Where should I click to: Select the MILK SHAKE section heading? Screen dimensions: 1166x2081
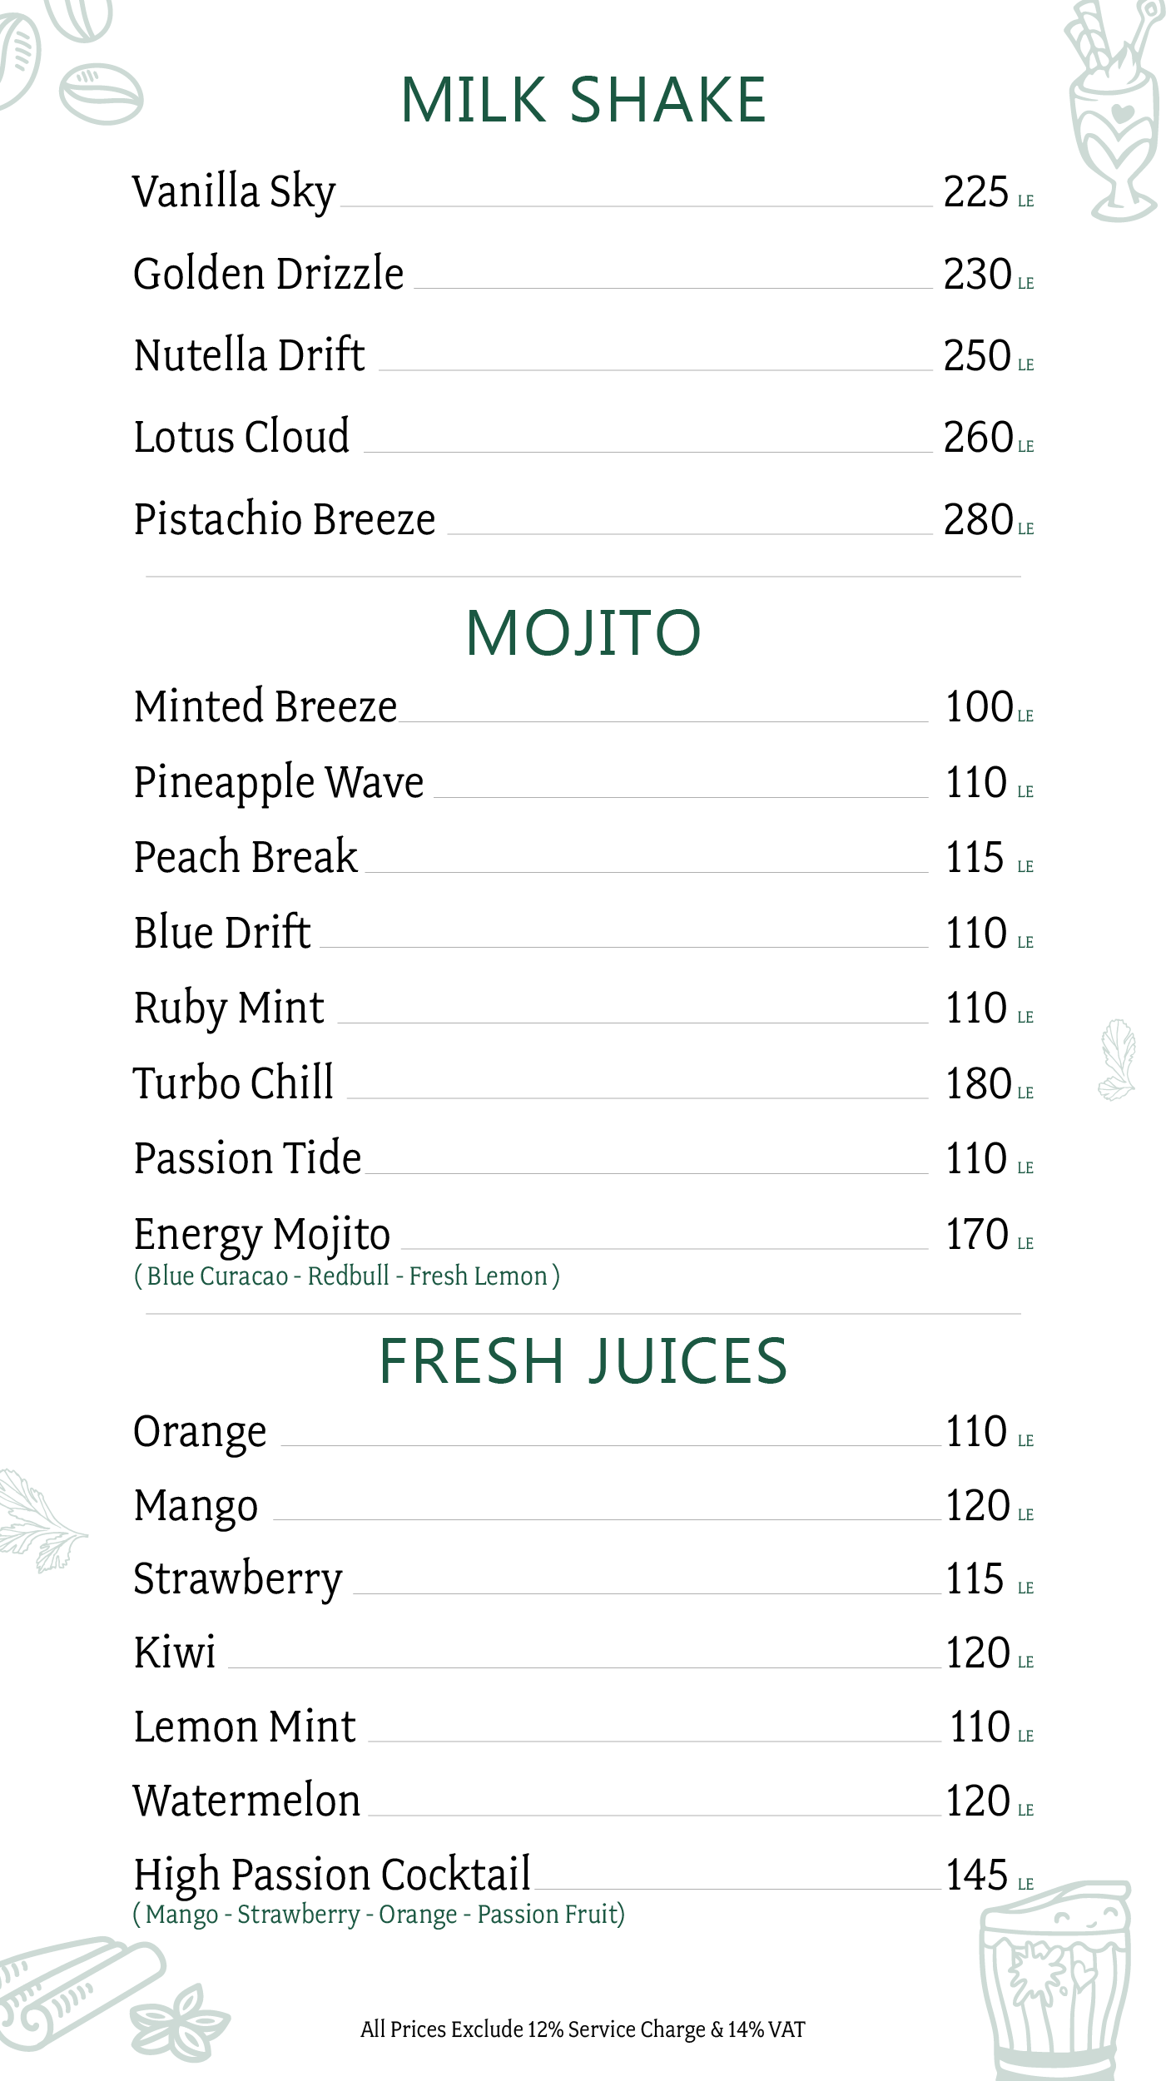click(x=583, y=100)
